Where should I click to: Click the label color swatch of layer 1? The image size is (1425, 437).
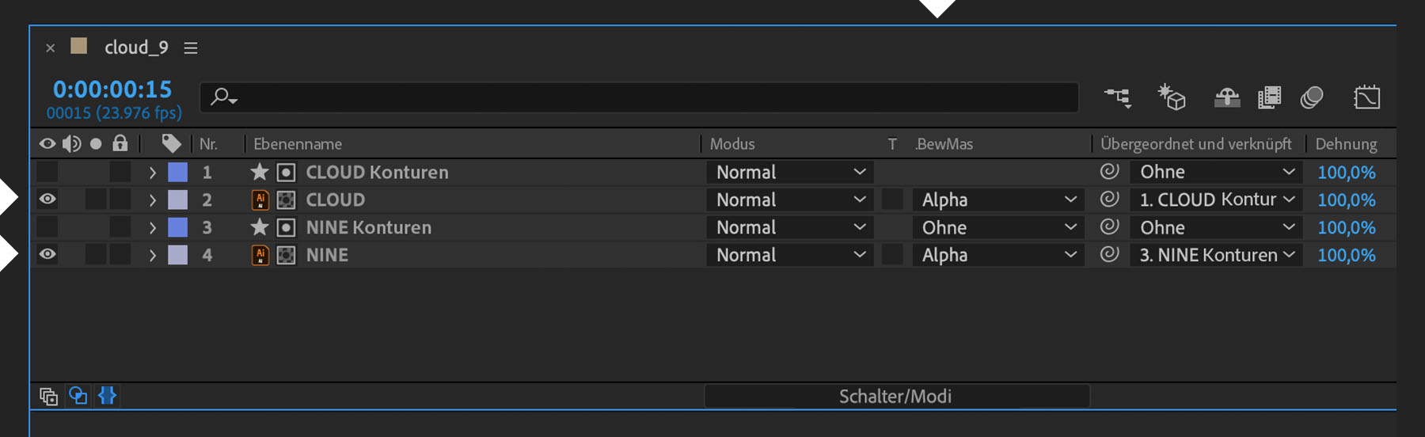[178, 172]
